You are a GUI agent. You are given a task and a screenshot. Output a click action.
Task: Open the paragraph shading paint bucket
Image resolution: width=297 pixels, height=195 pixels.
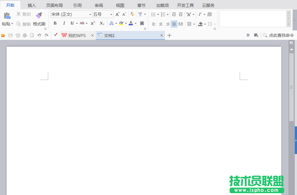[200, 24]
